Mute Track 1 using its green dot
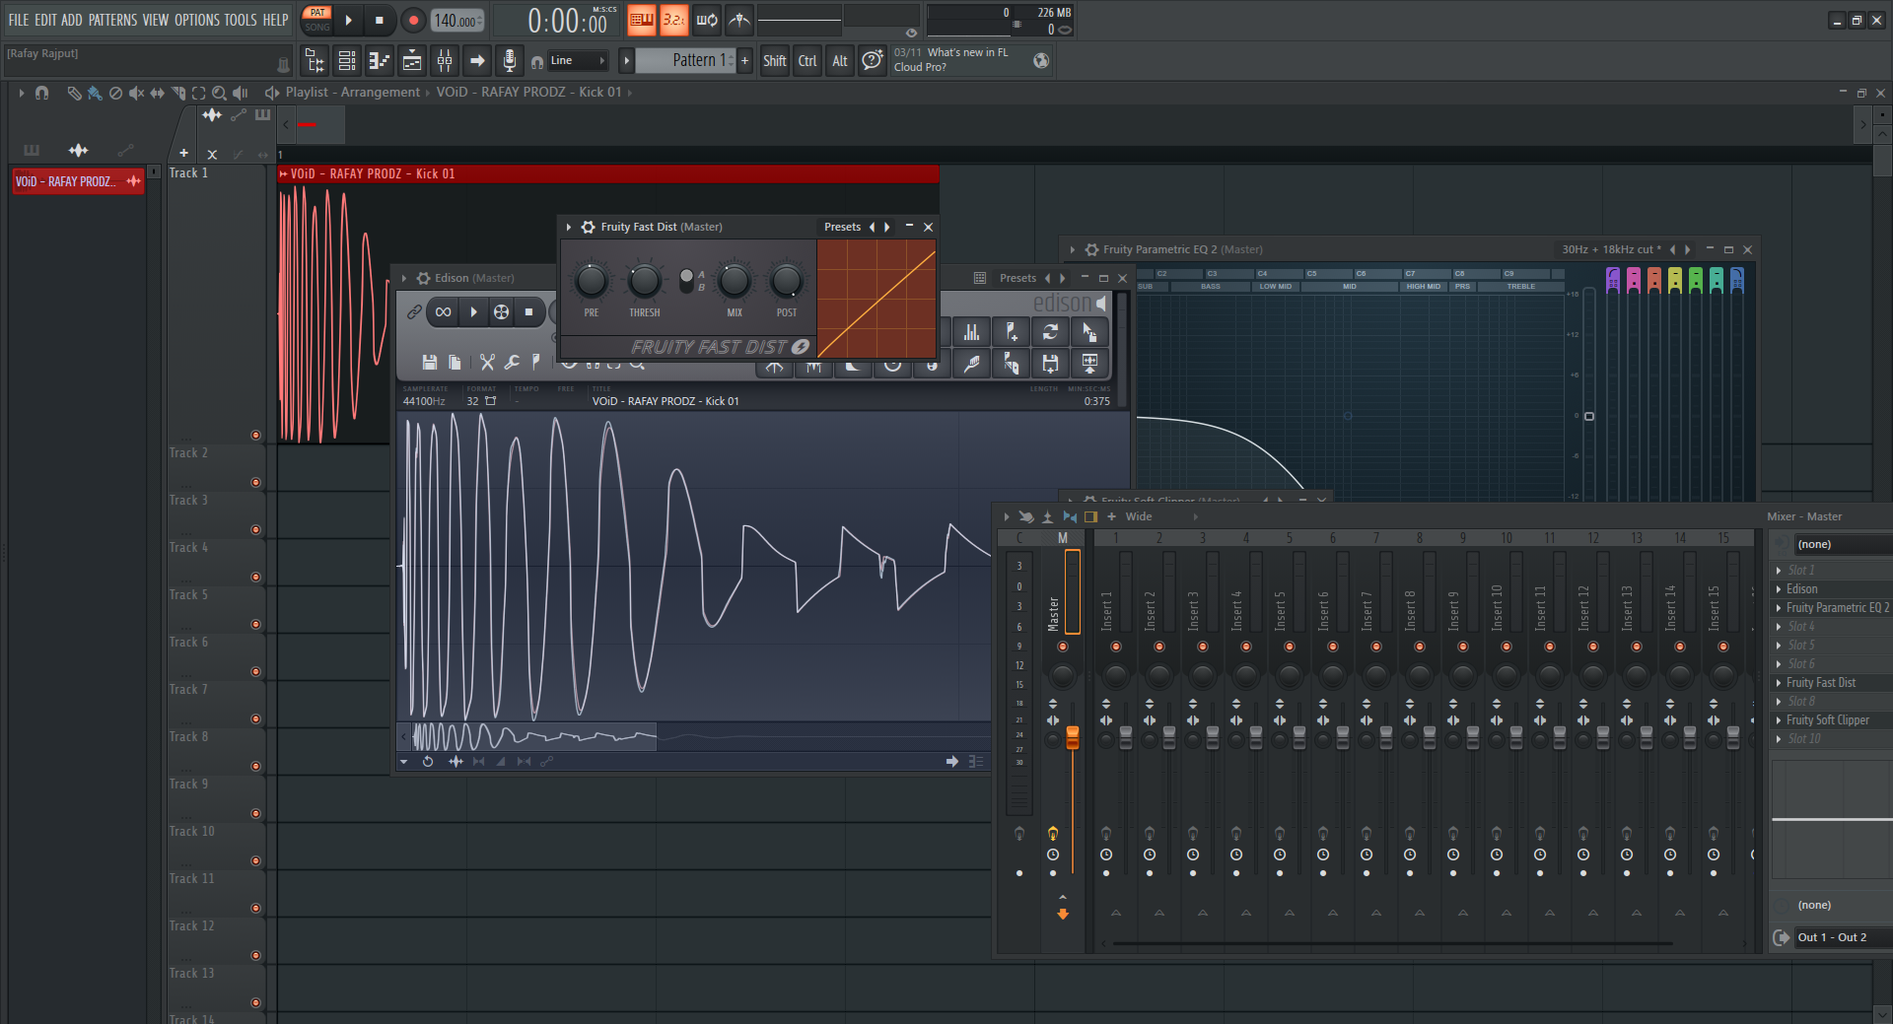The image size is (1893, 1024). 255,435
